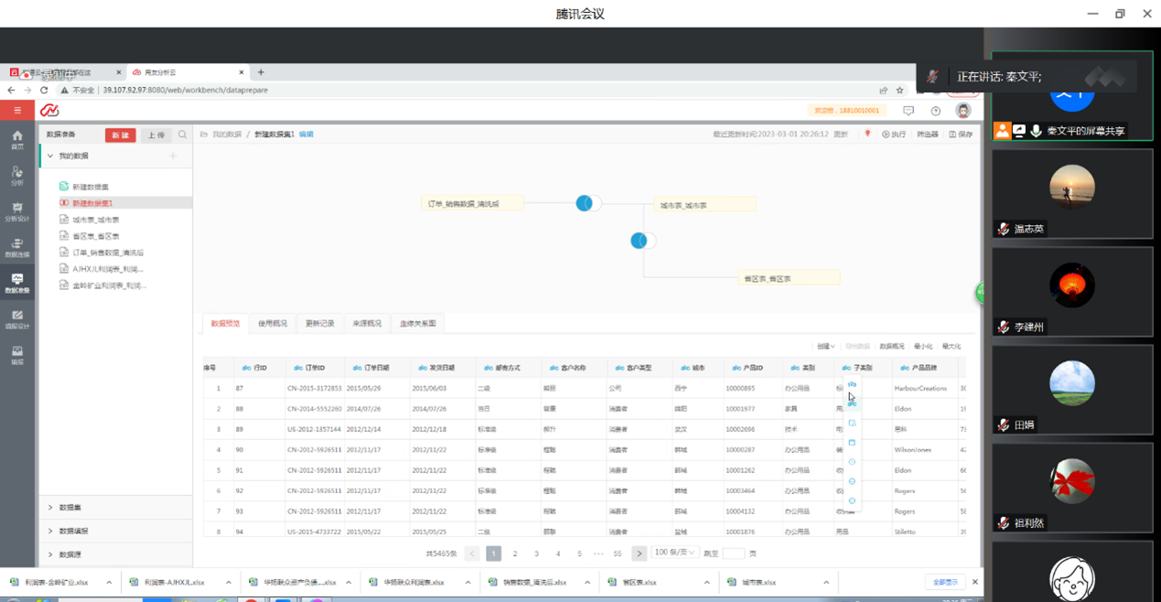This screenshot has width=1161, height=602.
Task: Open the 100 条/页 page size dropdown
Action: click(674, 553)
